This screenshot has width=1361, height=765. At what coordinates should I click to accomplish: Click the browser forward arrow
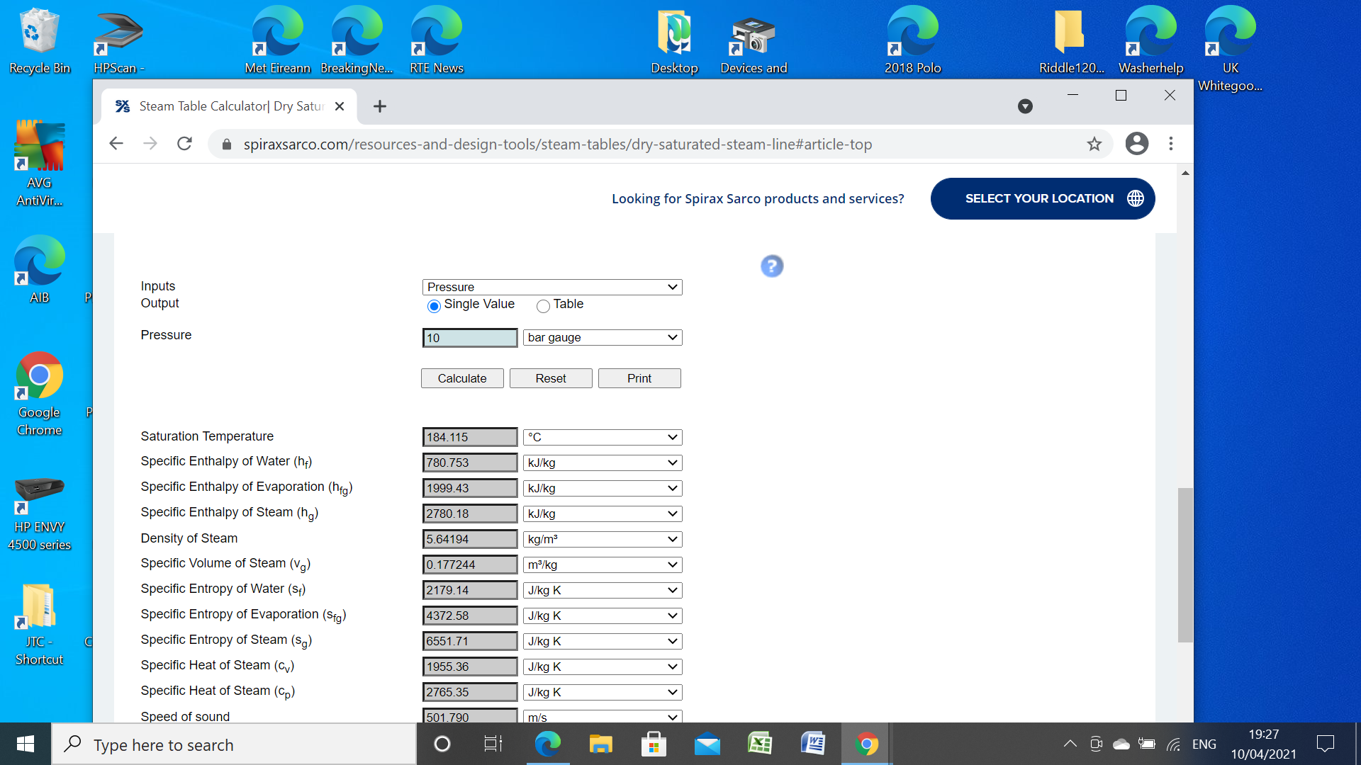[150, 144]
